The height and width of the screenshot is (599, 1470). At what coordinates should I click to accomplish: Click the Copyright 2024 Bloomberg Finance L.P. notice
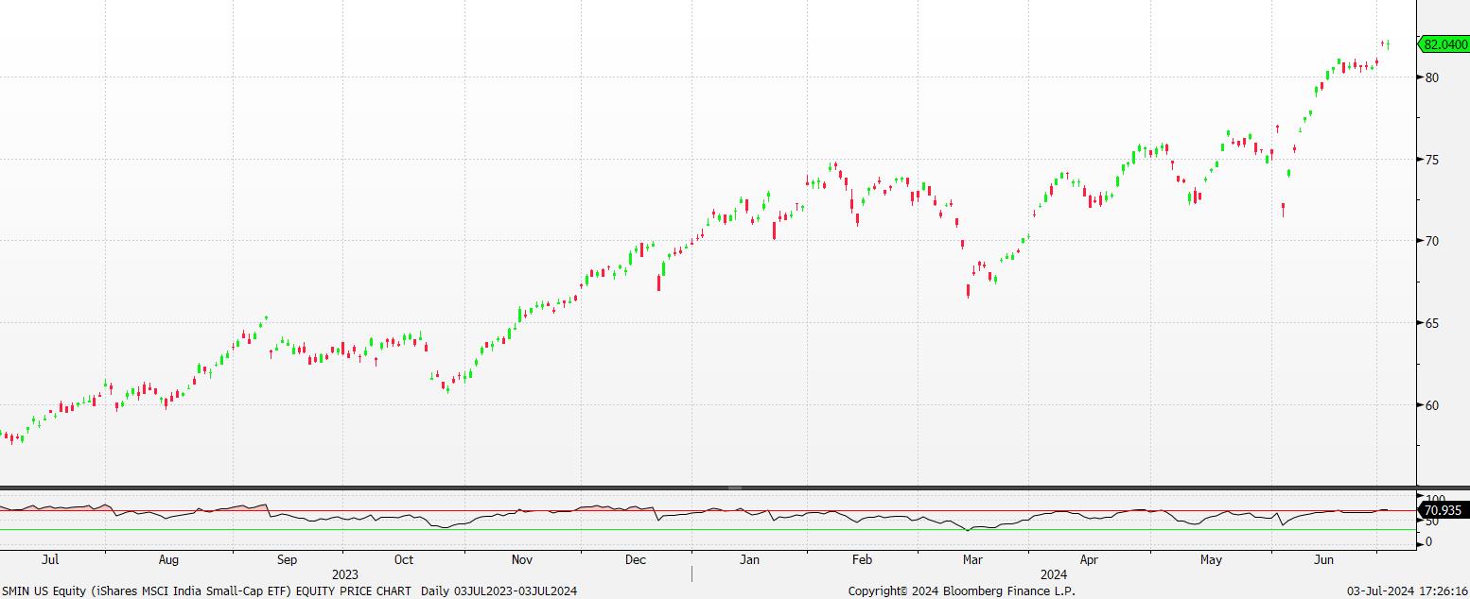tap(961, 590)
